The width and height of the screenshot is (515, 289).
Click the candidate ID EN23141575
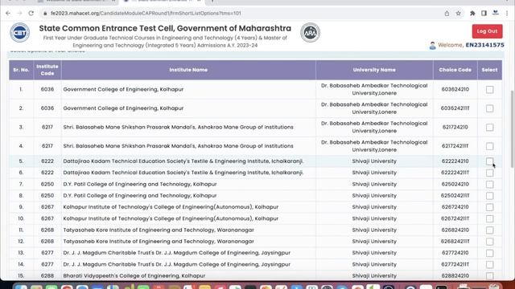[x=484, y=45]
